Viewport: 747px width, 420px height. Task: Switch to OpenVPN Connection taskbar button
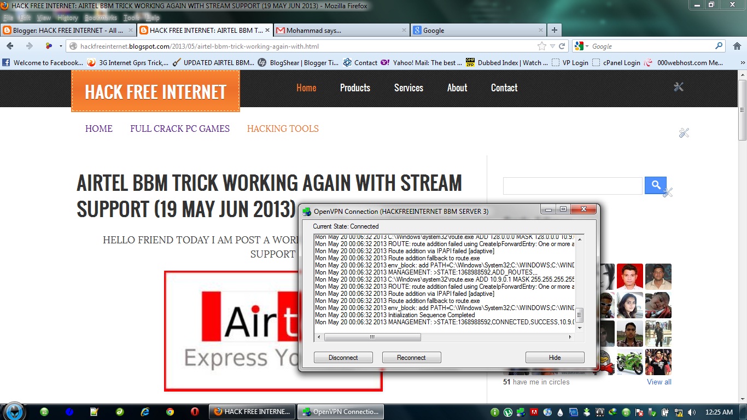[341, 412]
